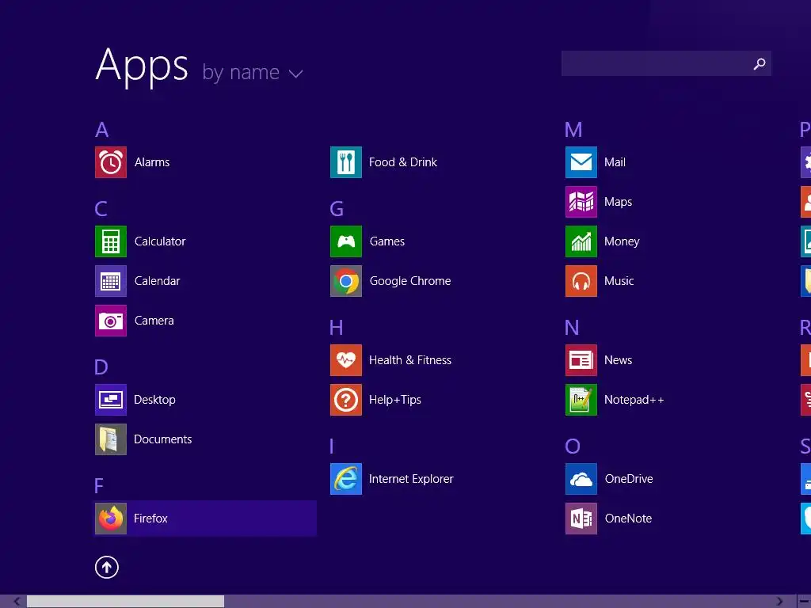Click the 'Google Chrome' label text
Image resolution: width=811 pixels, height=608 pixels.
pyautogui.click(x=410, y=281)
